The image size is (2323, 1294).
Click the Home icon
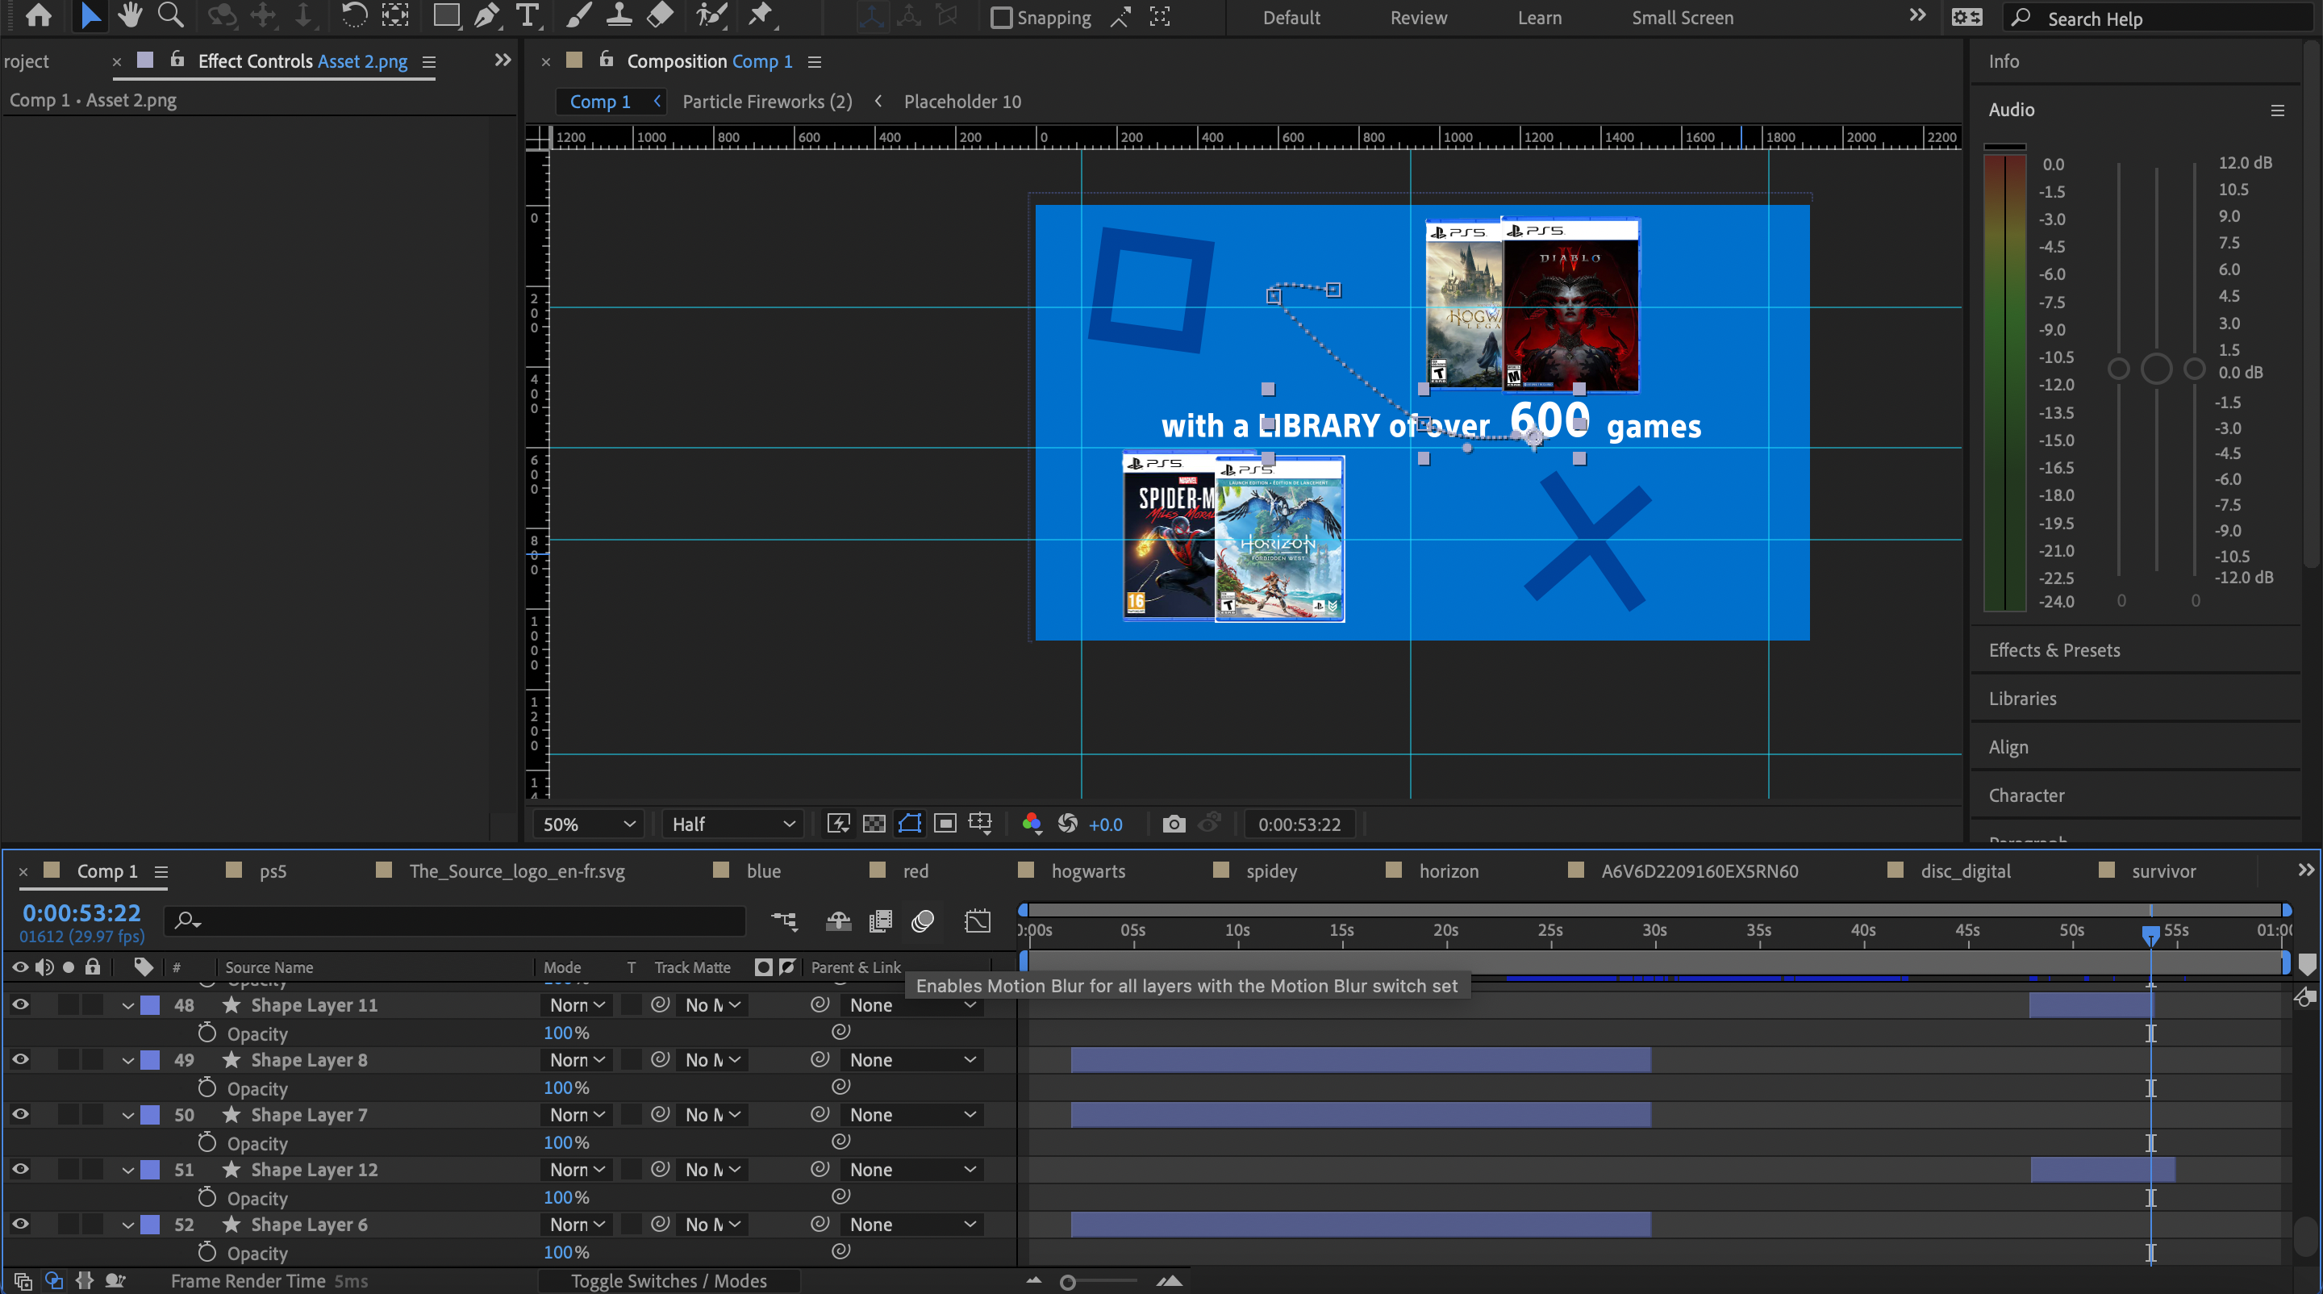click(39, 15)
